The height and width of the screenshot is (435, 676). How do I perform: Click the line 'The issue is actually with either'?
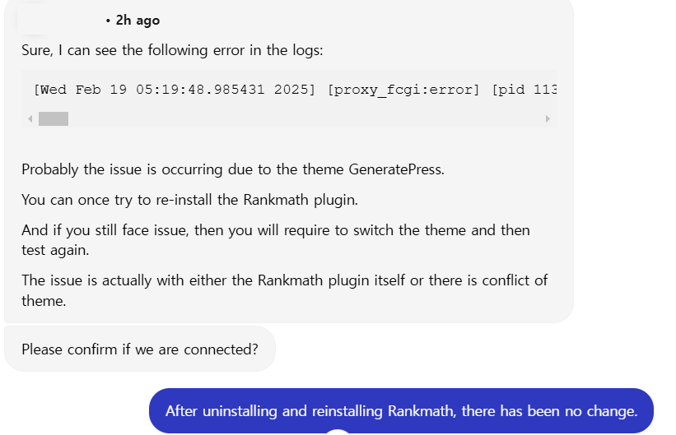pos(284,280)
